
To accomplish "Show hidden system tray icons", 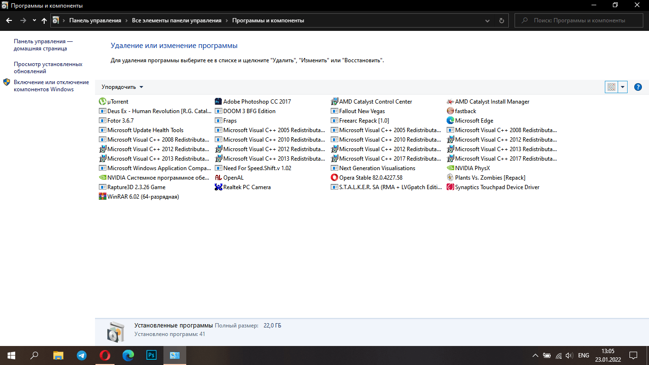I will [x=535, y=355].
